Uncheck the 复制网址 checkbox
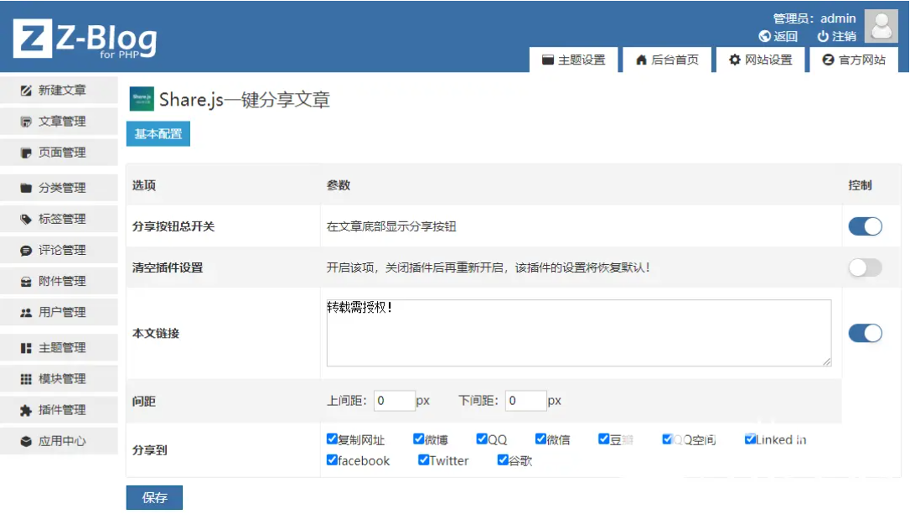910x519 pixels. click(332, 439)
